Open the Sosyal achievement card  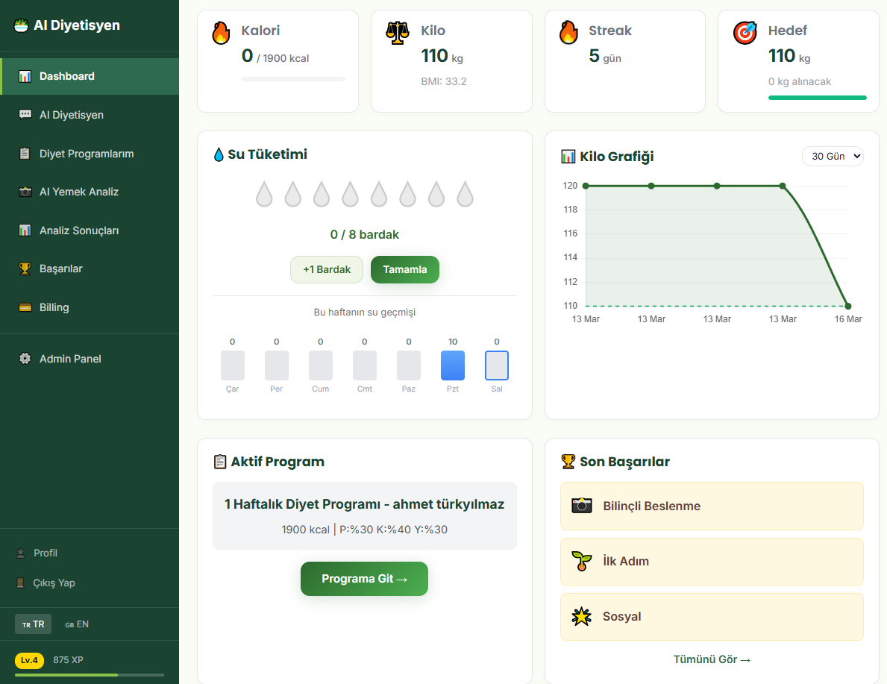(x=712, y=616)
